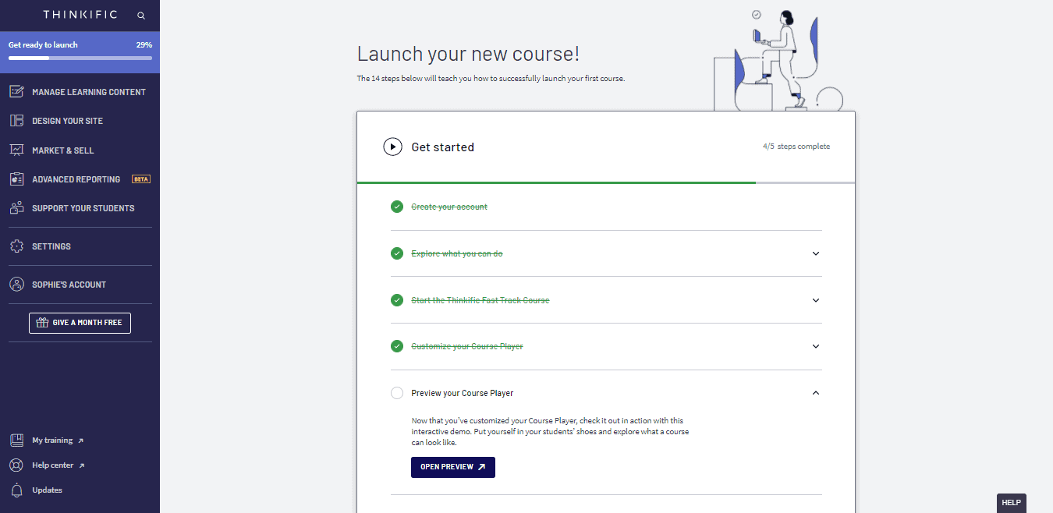Click the course launch illustration
The width and height of the screenshot is (1053, 513).
tap(777, 60)
